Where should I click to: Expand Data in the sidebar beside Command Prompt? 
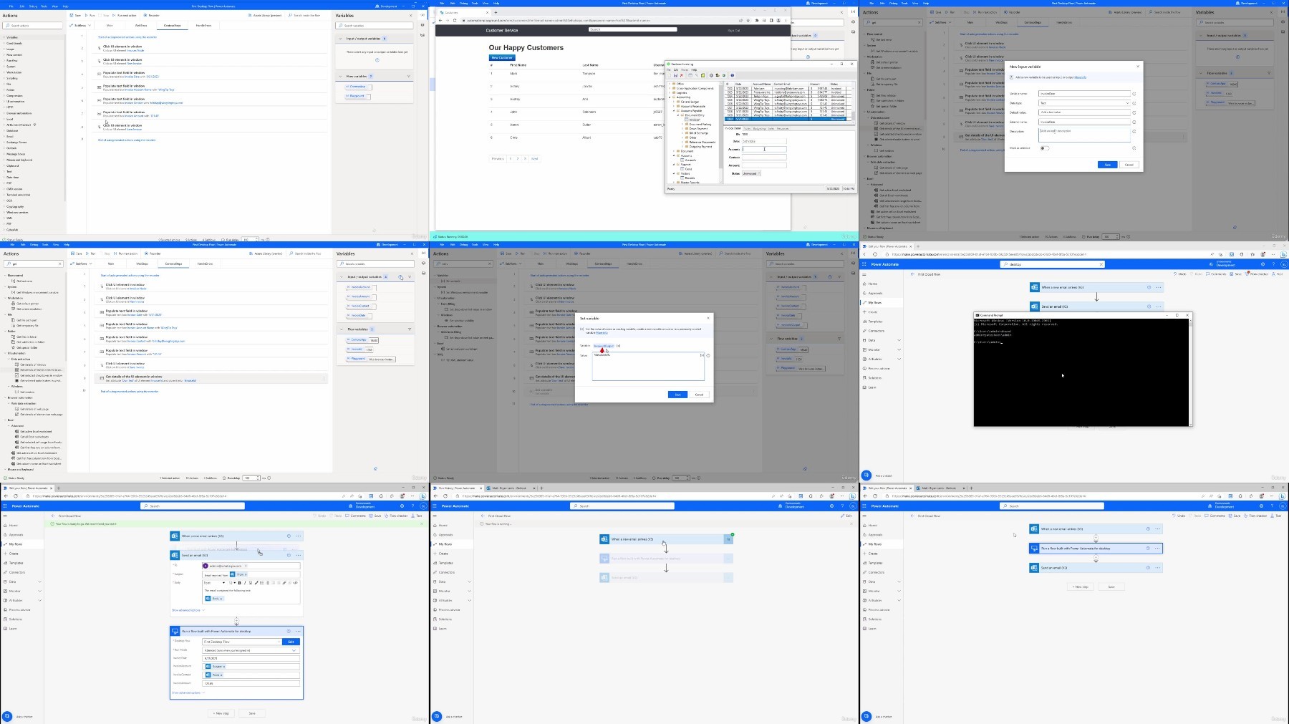899,340
